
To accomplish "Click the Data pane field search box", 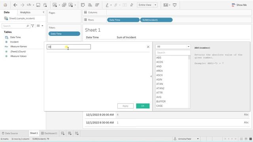I will [x=16, y=26].
